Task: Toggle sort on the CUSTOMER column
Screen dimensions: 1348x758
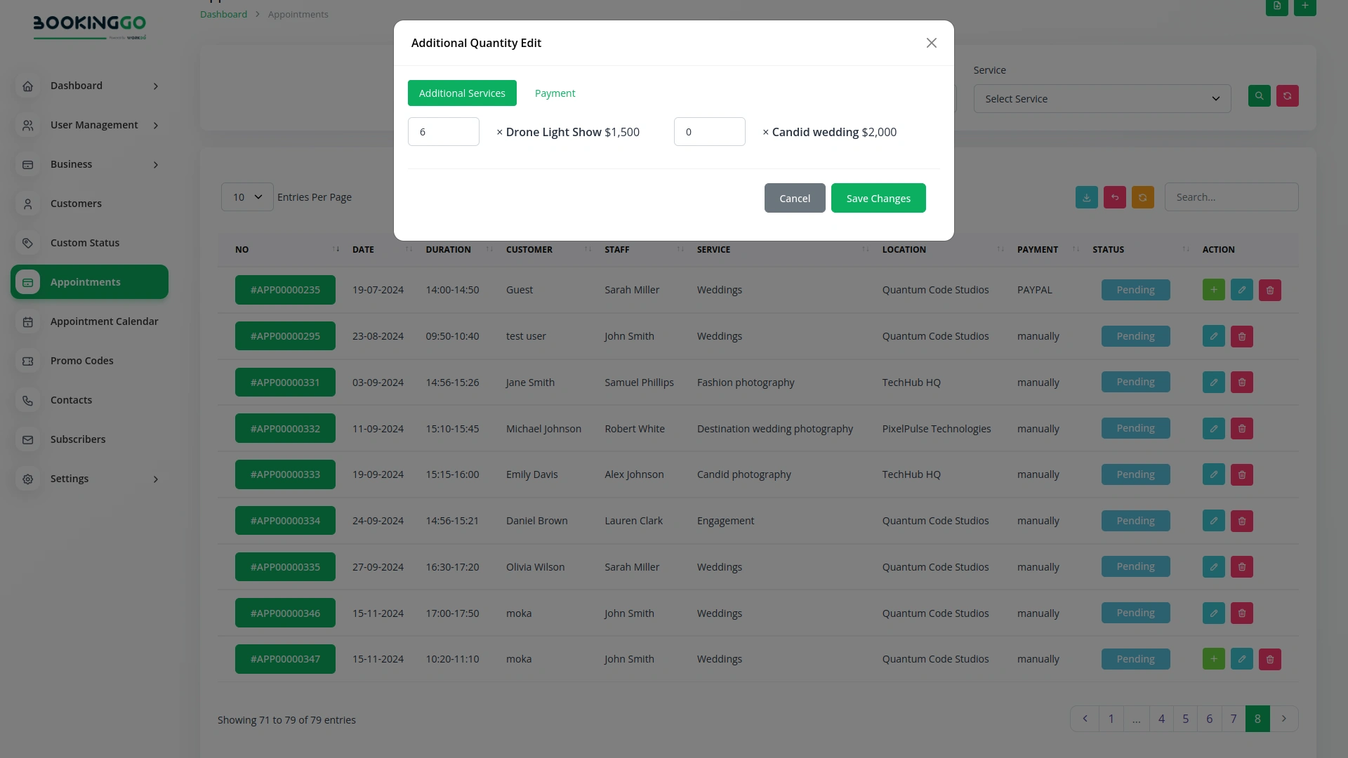Action: coord(529,249)
